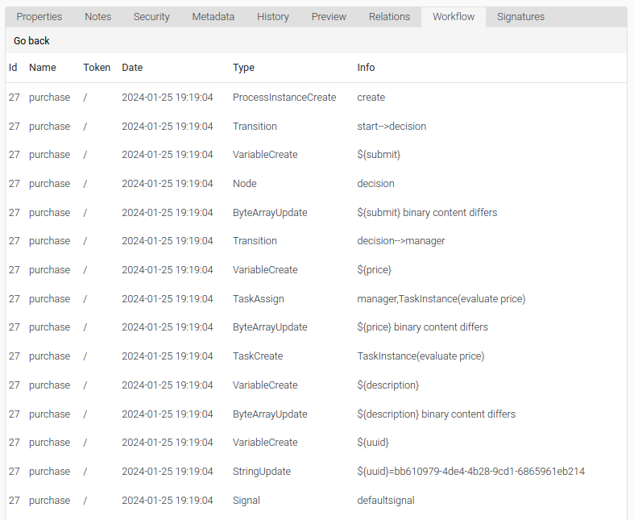Go to the History tab
This screenshot has height=520, width=634.
point(273,17)
